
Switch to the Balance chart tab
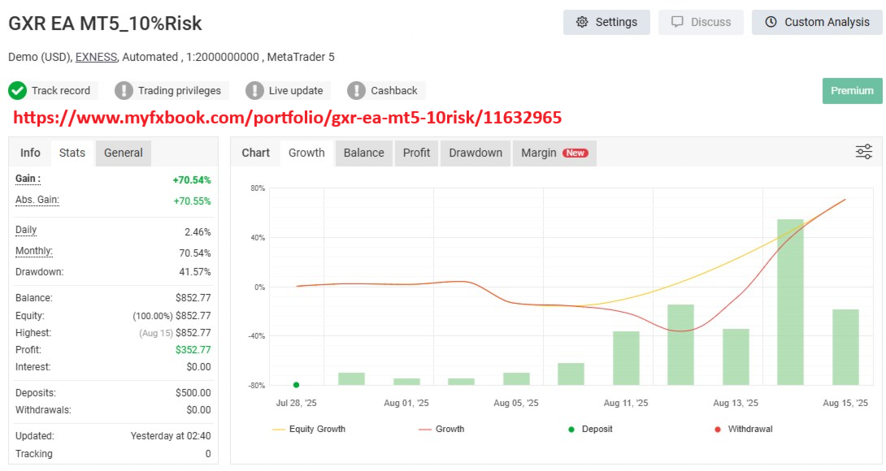click(x=364, y=153)
